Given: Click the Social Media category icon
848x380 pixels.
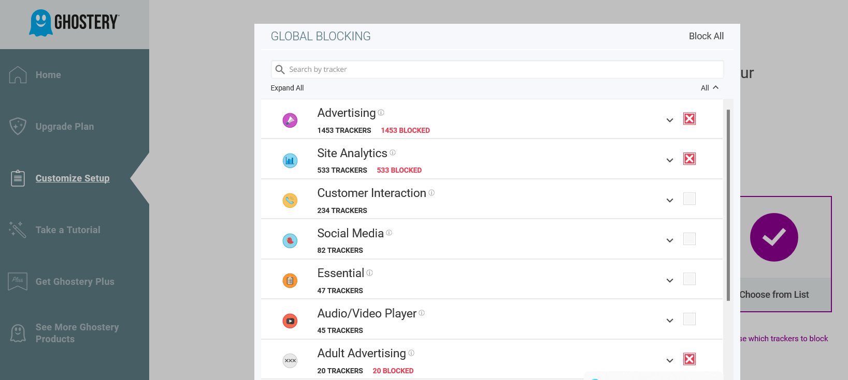Looking at the screenshot, I should pos(290,241).
